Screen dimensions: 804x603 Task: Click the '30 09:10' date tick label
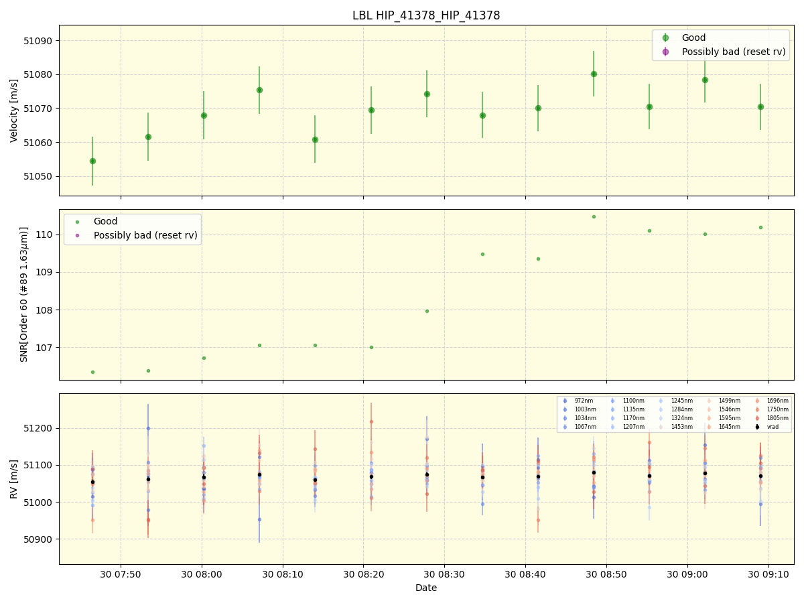coord(768,574)
